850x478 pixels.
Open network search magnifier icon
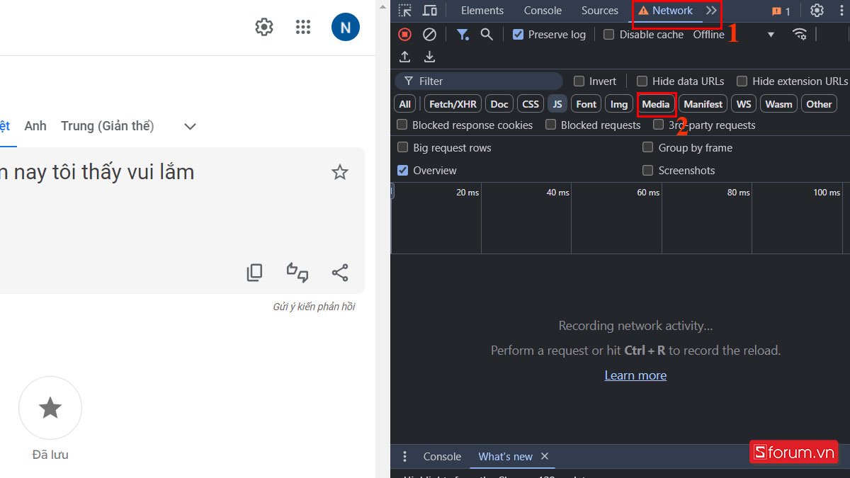tap(487, 34)
